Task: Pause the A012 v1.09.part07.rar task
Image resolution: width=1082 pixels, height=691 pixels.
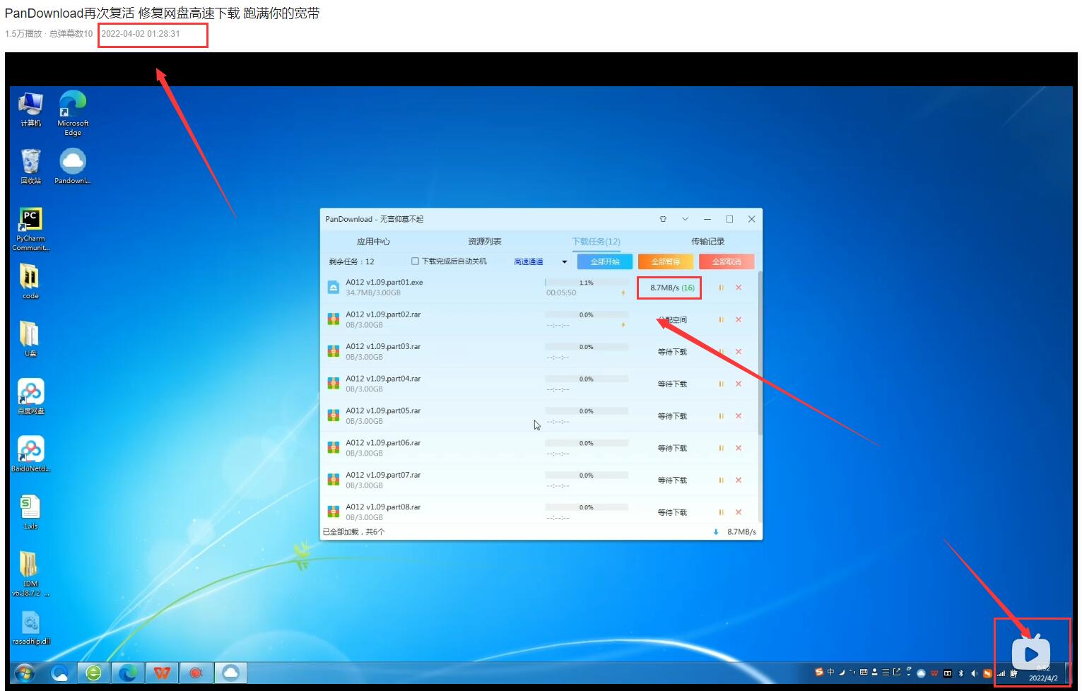Action: tap(721, 480)
